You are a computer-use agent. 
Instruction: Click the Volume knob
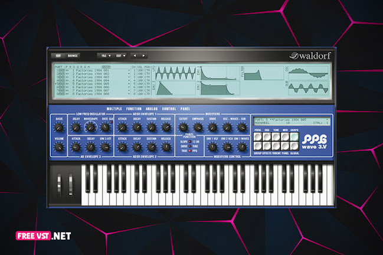(59, 147)
